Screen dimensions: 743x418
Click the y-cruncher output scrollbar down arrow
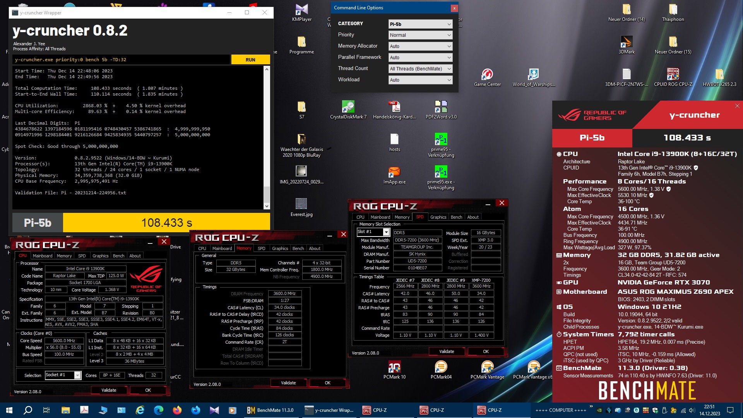click(267, 206)
